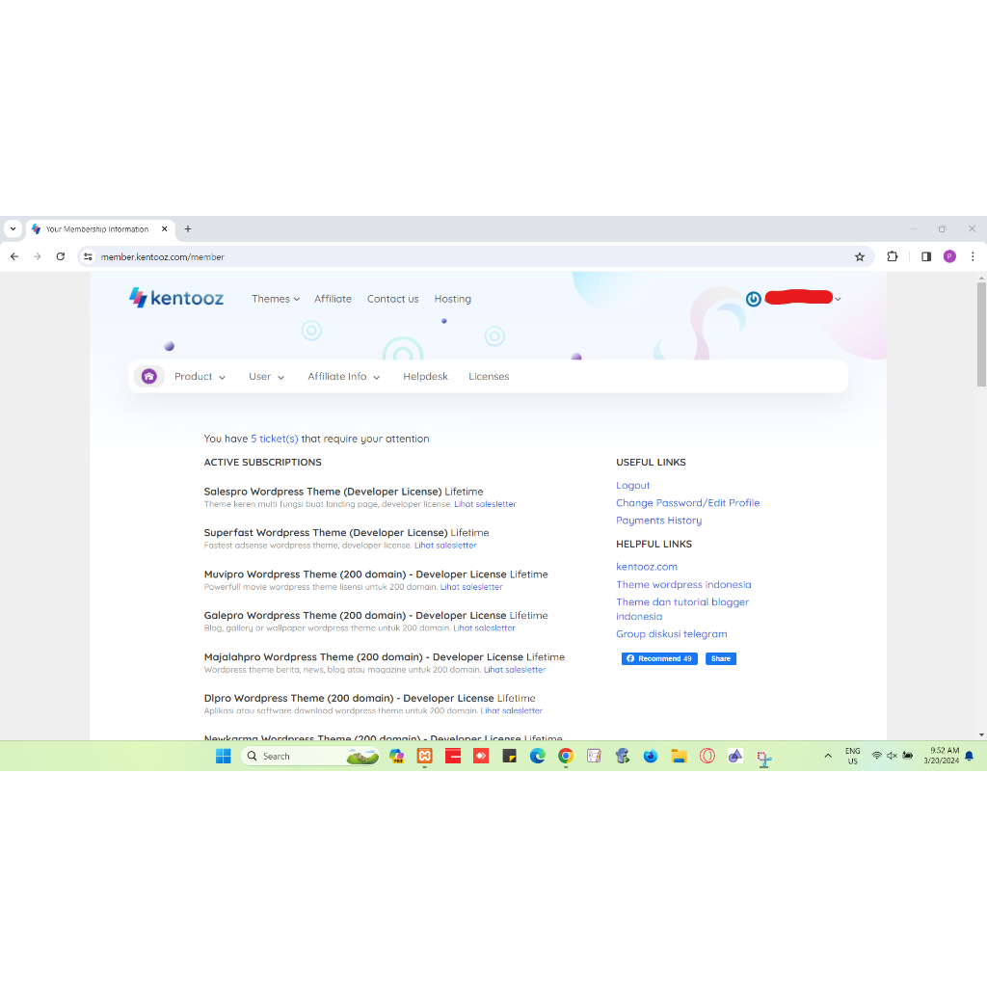
Task: Open Group diskusi telegram link
Action: [x=671, y=634]
